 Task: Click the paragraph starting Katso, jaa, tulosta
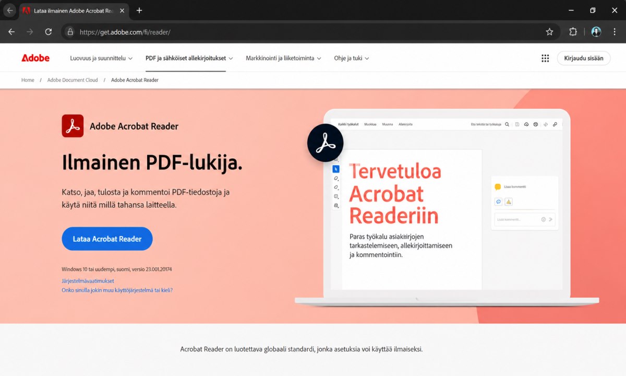[146, 198]
